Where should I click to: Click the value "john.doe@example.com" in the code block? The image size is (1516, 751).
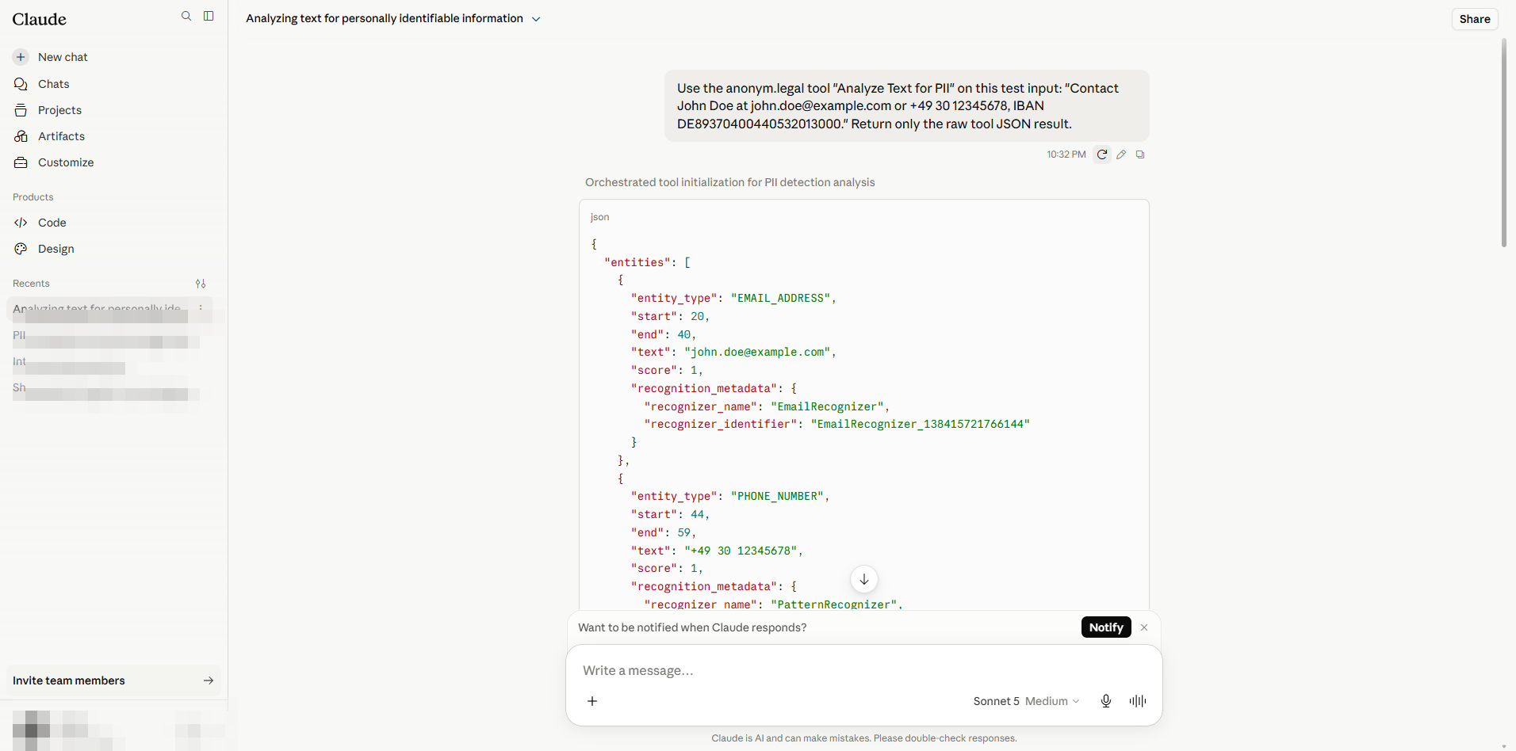click(757, 352)
